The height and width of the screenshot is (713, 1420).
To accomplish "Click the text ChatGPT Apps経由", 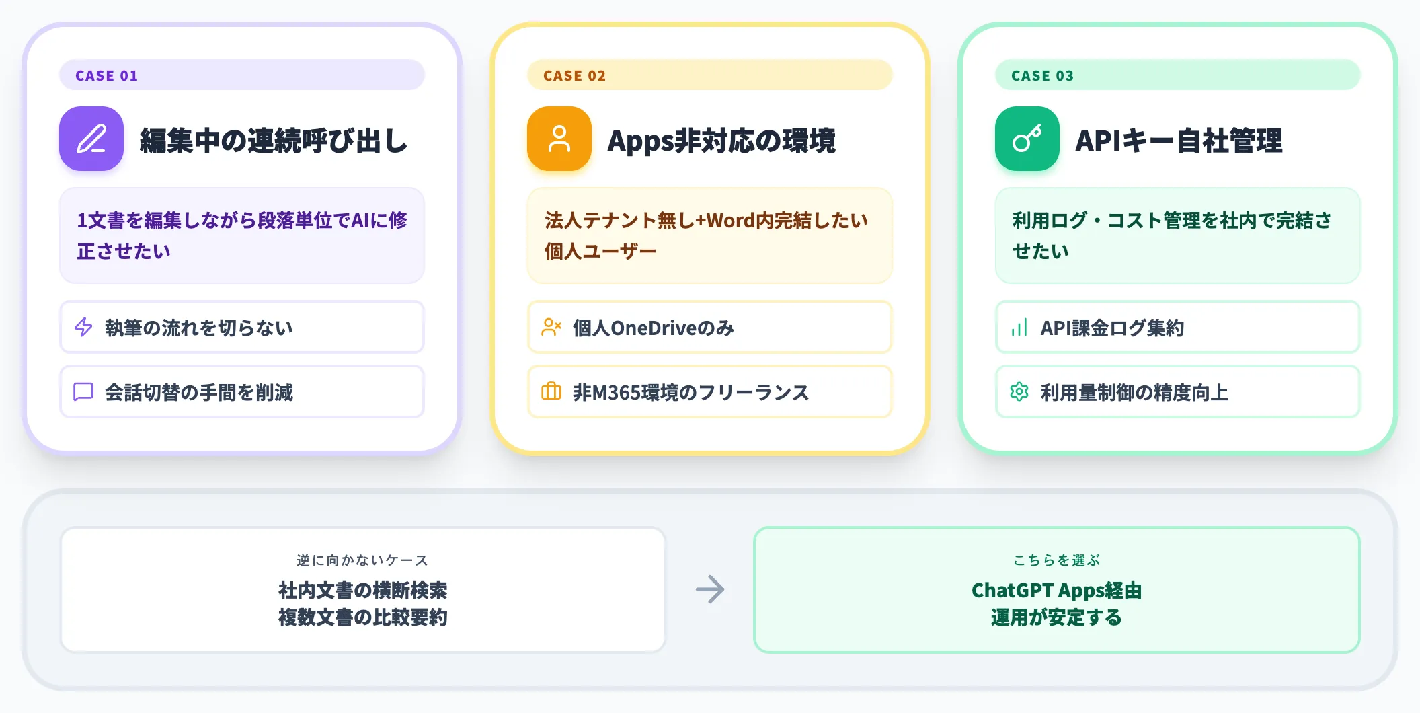I will coord(1057,590).
